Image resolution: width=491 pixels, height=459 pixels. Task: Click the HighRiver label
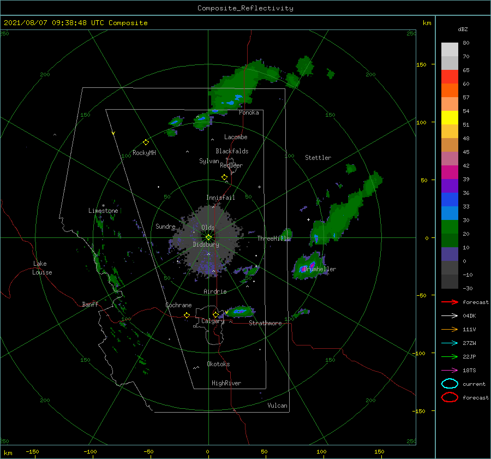(x=226, y=383)
